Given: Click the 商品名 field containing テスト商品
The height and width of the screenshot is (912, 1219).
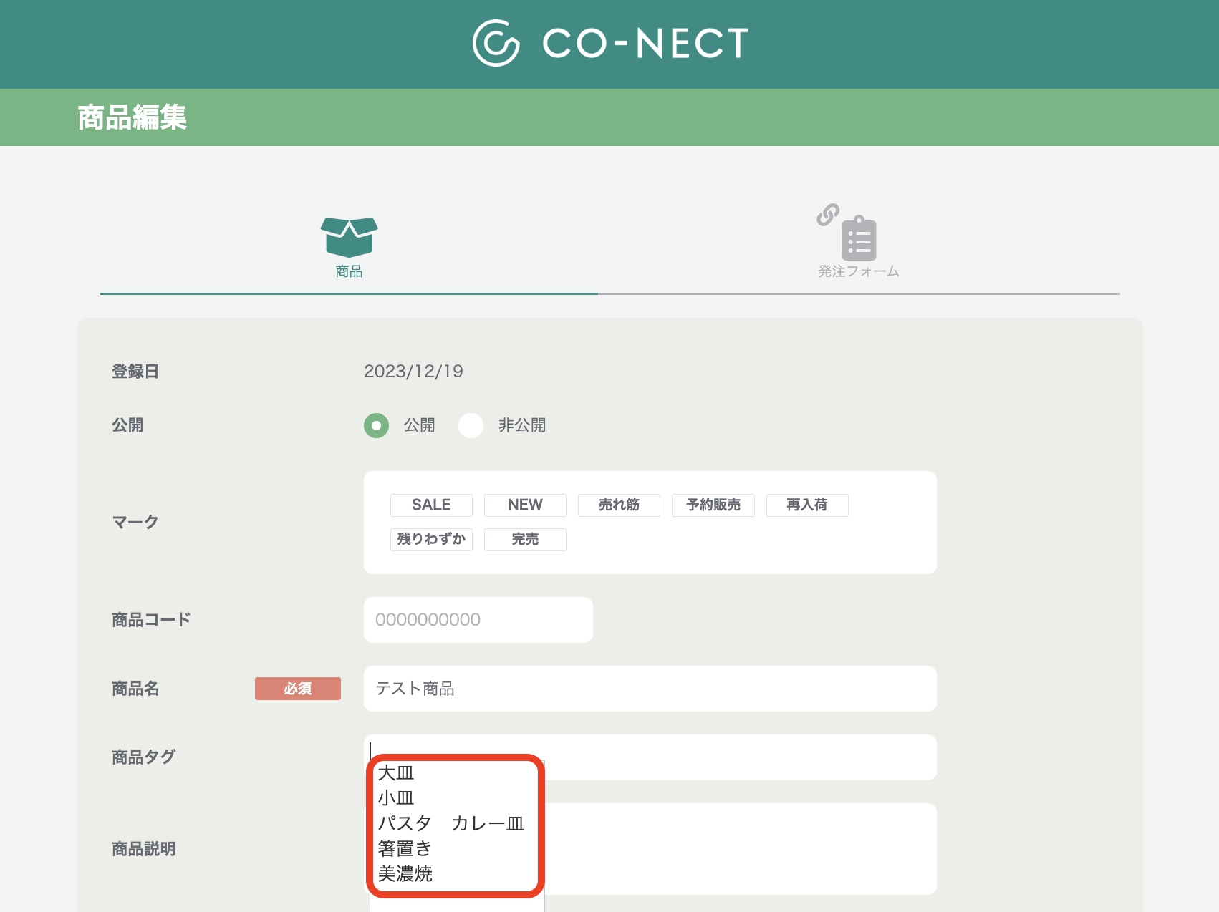Looking at the screenshot, I should pos(650,689).
